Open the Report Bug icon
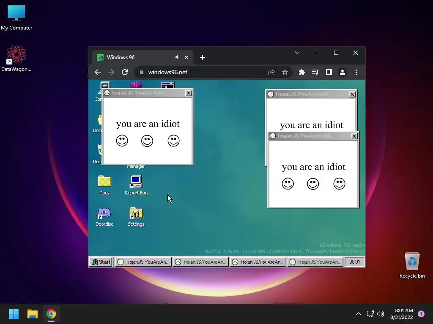 click(x=136, y=185)
